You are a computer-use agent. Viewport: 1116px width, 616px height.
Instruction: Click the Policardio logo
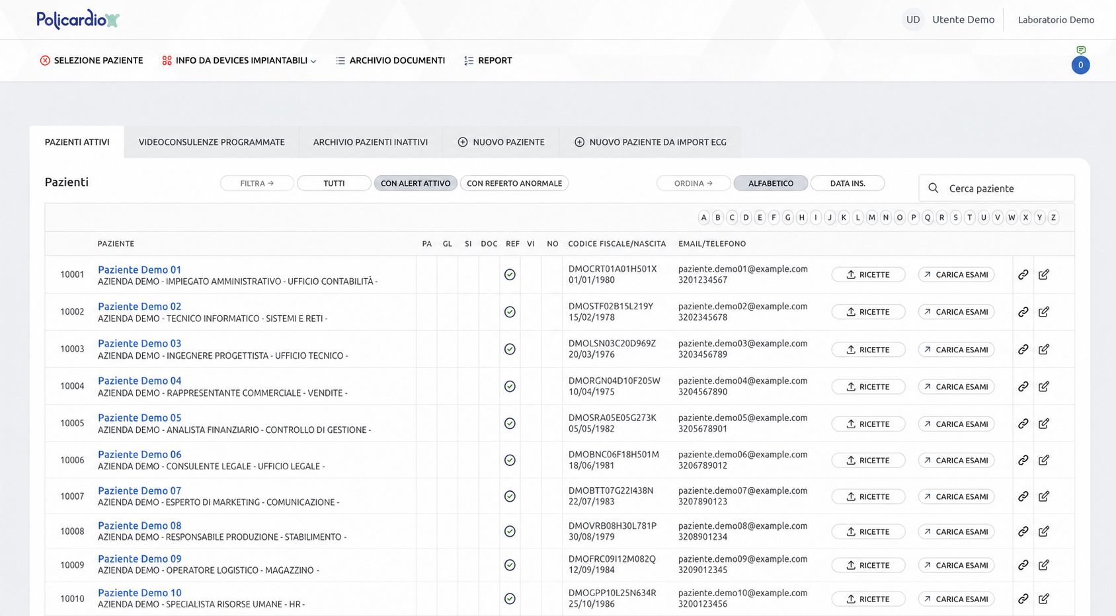78,20
